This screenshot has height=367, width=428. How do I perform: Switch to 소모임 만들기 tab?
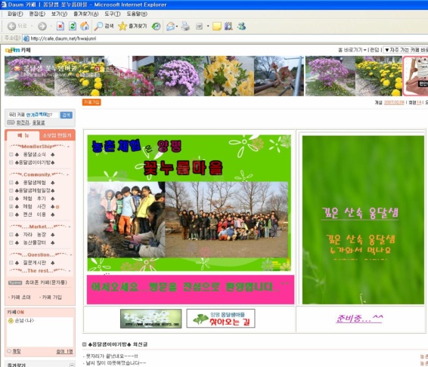point(57,135)
